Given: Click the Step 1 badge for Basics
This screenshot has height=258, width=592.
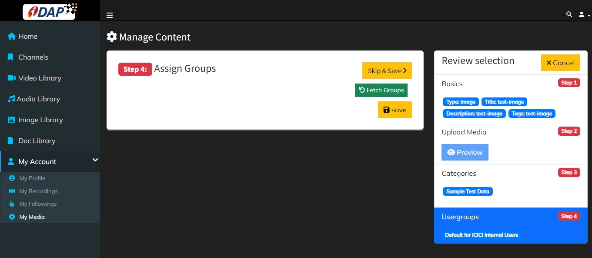Looking at the screenshot, I should pos(569,83).
